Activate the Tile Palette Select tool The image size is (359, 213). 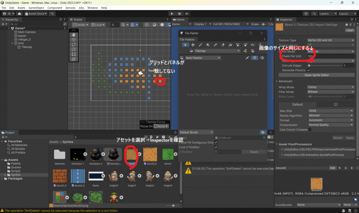[185, 45]
